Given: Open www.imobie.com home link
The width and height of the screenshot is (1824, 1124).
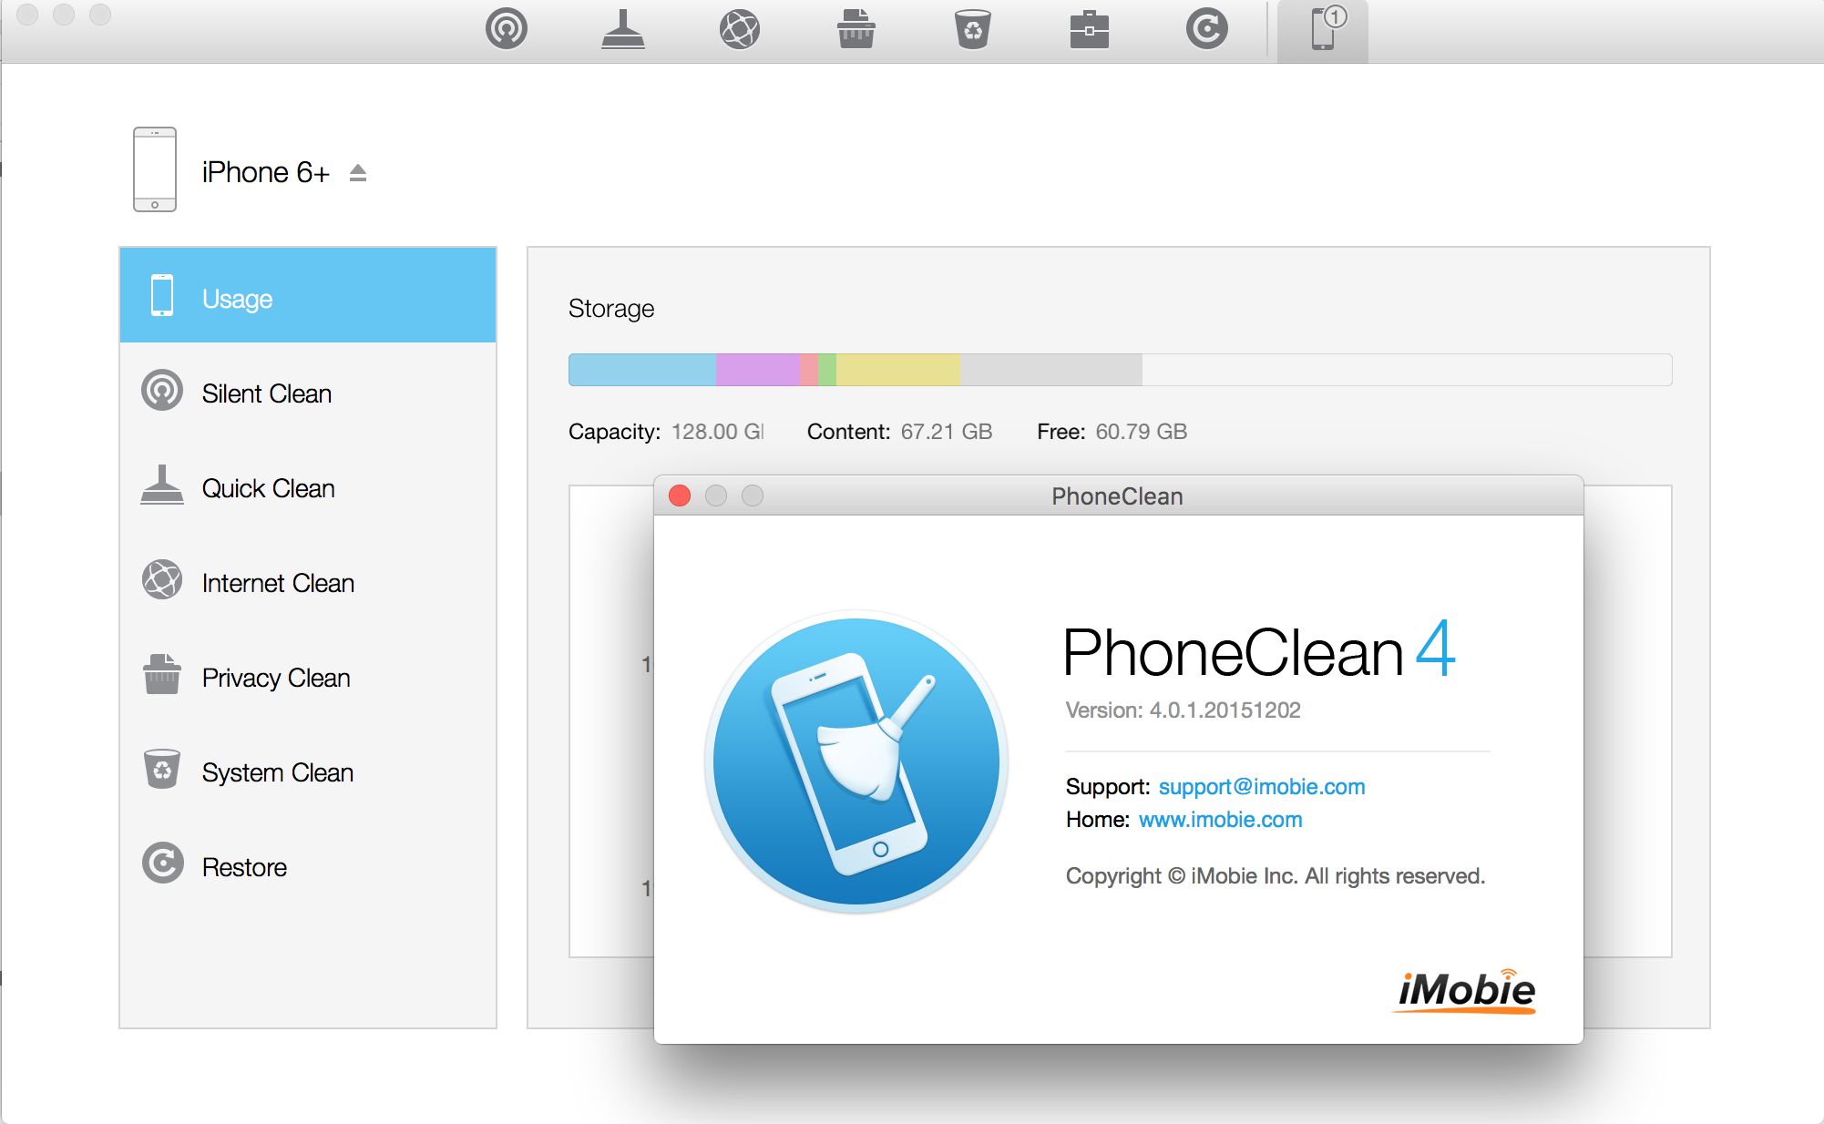Looking at the screenshot, I should pos(1221,820).
